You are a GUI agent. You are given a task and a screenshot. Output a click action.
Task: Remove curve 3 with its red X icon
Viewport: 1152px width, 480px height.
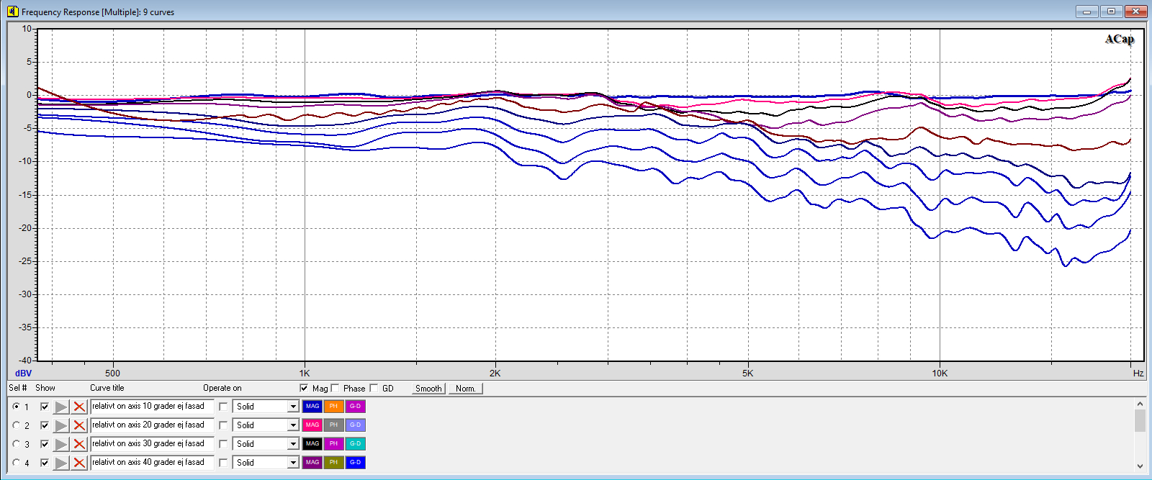(79, 444)
